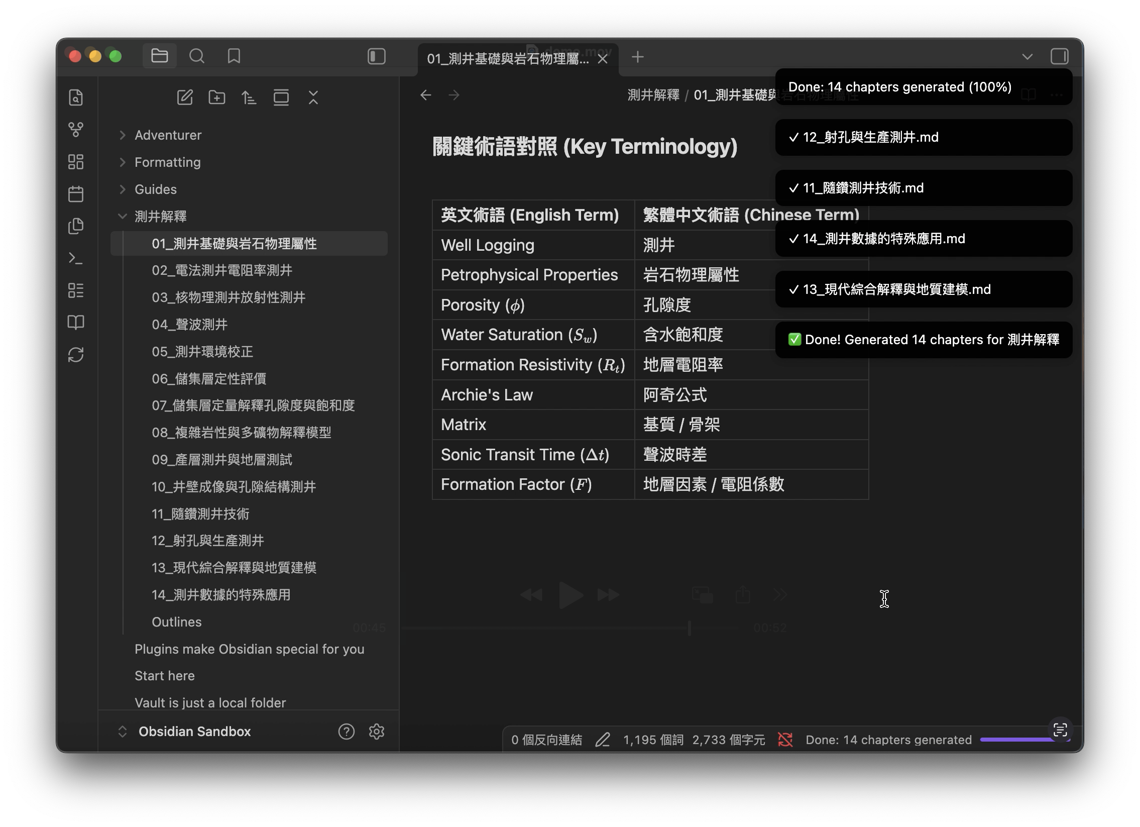The width and height of the screenshot is (1140, 827).
Task: Click the 測井解釋 breadcrumb
Action: point(653,95)
